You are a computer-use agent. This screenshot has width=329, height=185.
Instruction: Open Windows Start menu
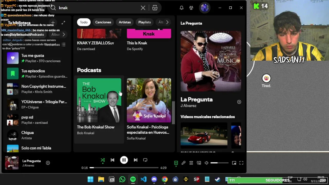click(90, 179)
